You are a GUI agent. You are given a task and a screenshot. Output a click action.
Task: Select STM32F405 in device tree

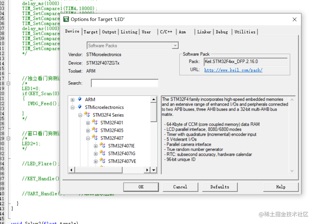112,130
